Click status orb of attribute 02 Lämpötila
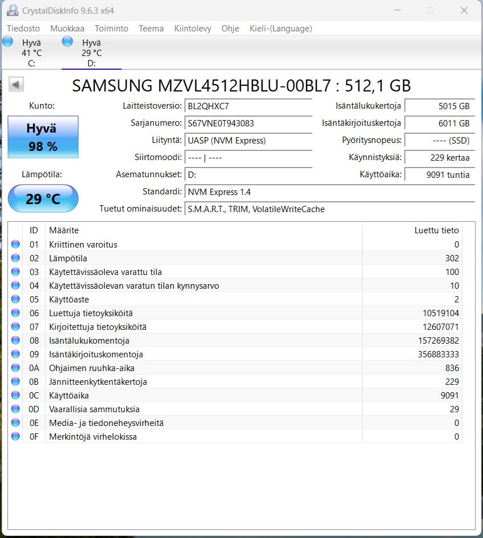The height and width of the screenshot is (538, 483). pos(15,258)
